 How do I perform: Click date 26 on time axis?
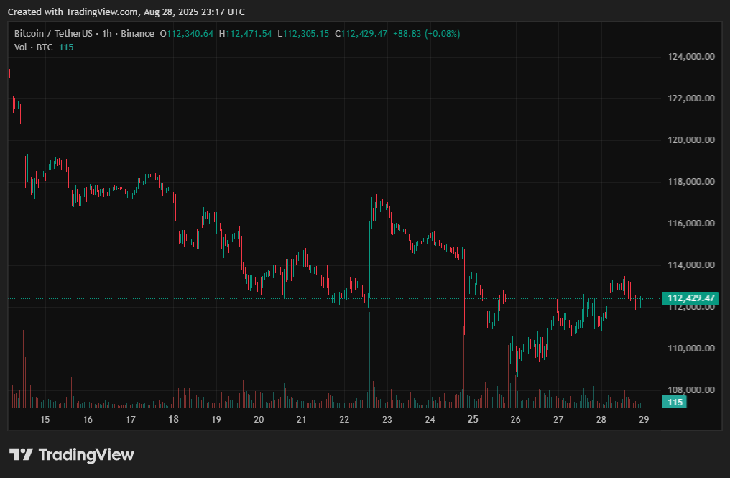coord(515,420)
